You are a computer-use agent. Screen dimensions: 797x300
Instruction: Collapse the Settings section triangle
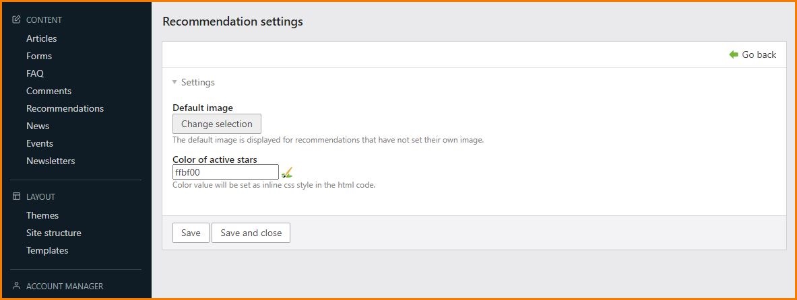coord(174,82)
